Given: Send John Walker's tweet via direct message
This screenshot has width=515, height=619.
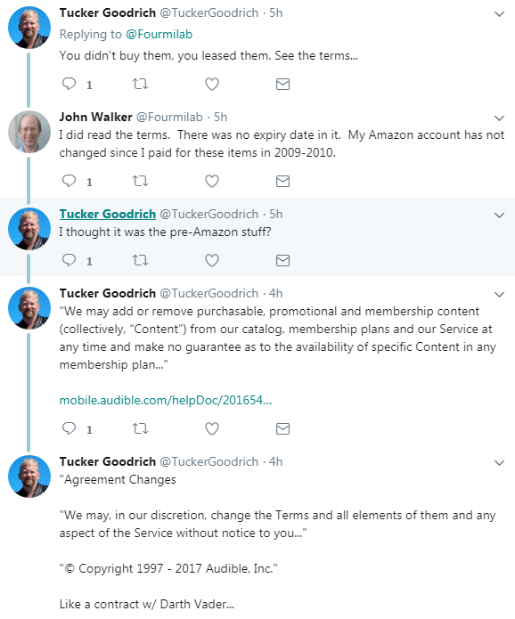Looking at the screenshot, I should tap(282, 181).
